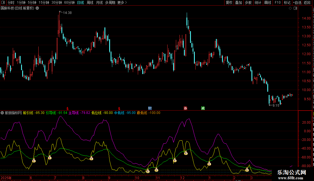The image size is (314, 181).
Task: Switch to 分时 intraday view
Action: click(11, 3)
